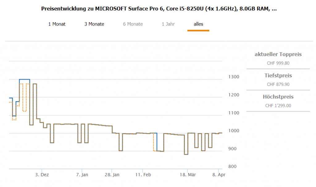Click the CHF 879.90 price value
This screenshot has width=316, height=187.
(278, 84)
